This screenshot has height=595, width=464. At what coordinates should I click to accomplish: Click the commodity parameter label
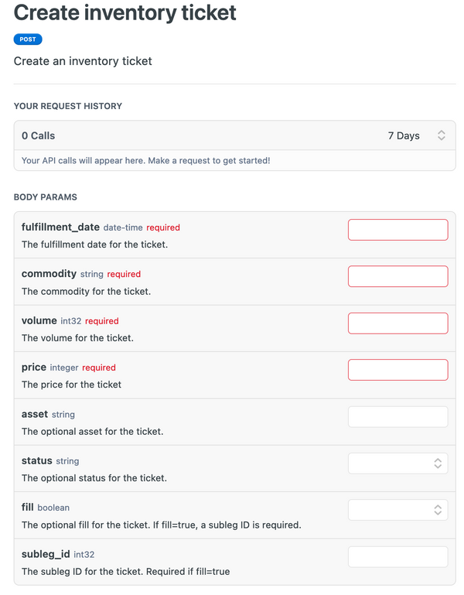coord(49,274)
